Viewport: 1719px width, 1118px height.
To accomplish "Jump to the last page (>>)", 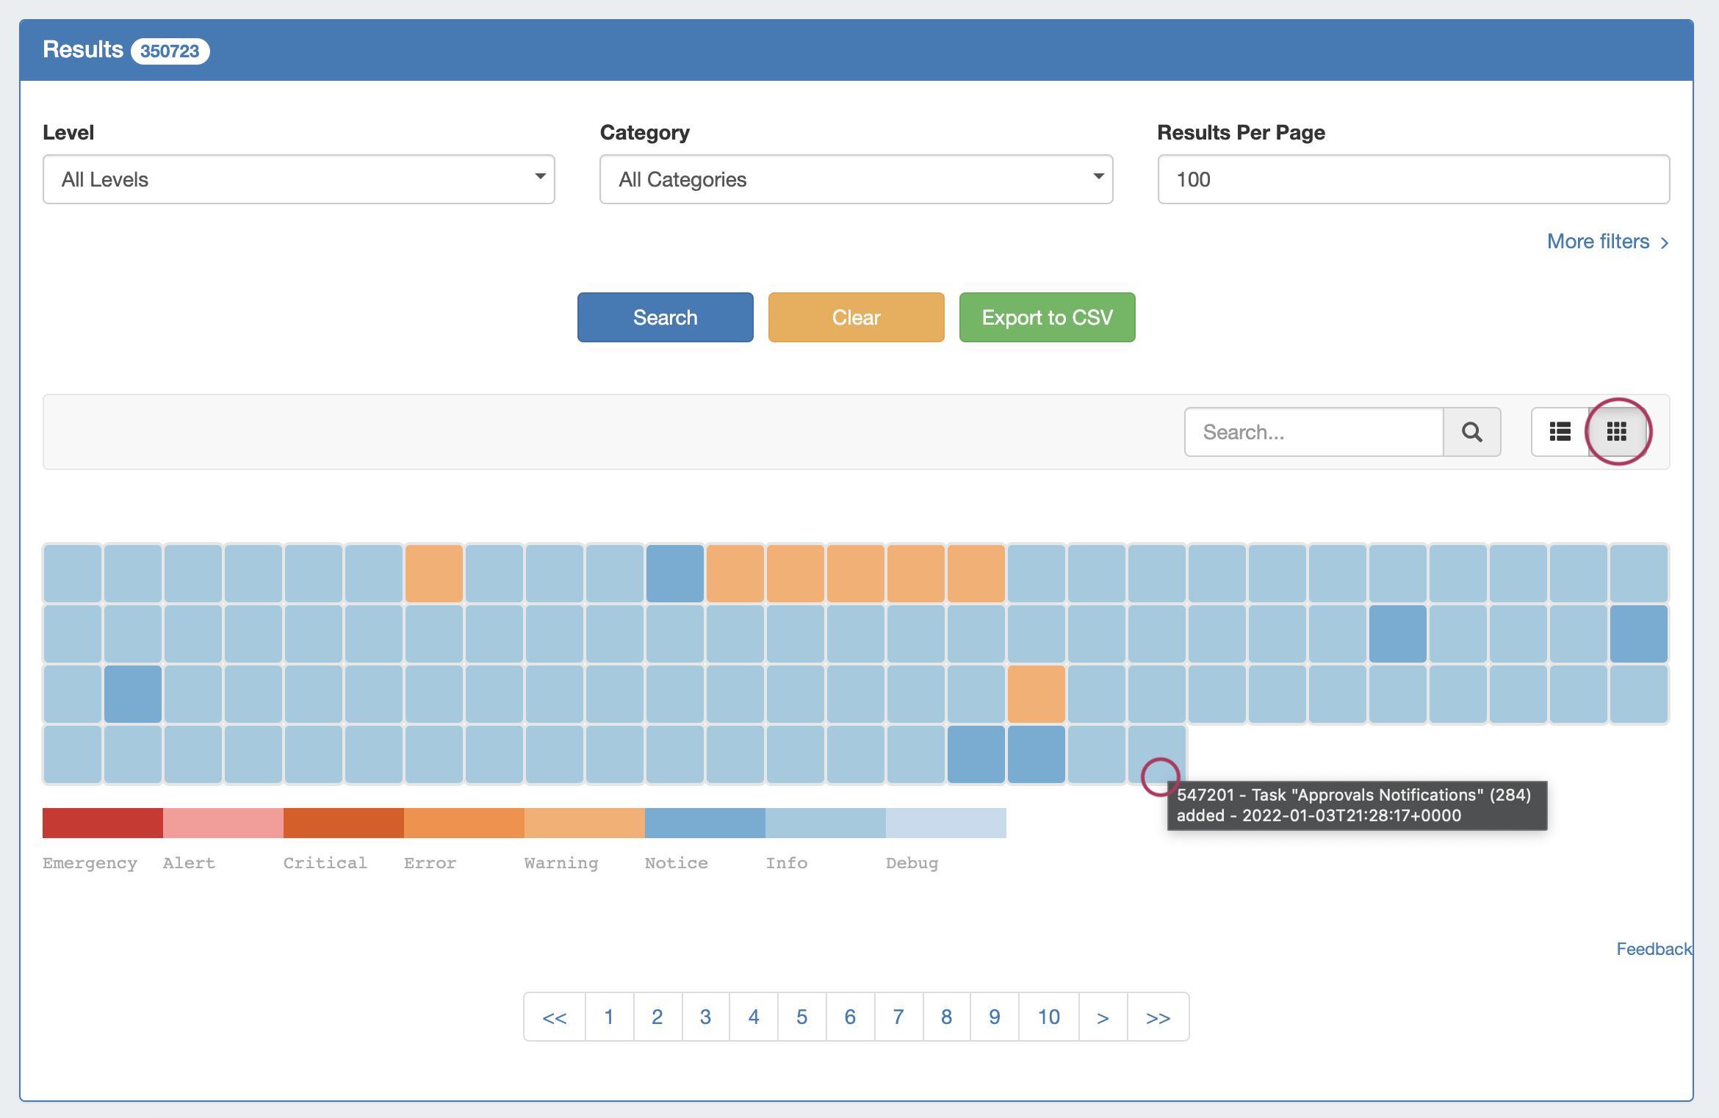I will pyautogui.click(x=1158, y=1017).
